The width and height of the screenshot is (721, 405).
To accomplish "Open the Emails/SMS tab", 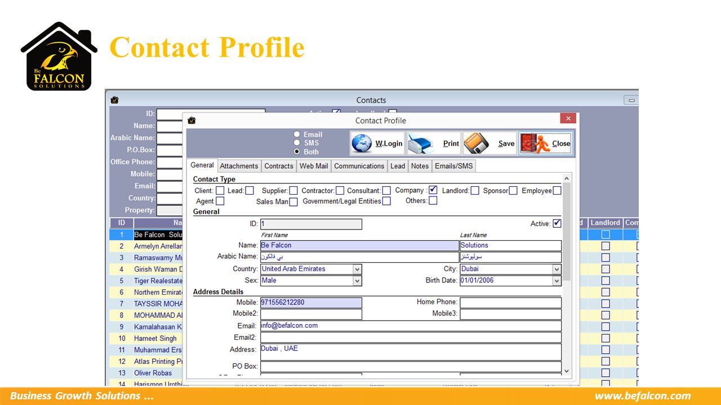I will pos(454,166).
